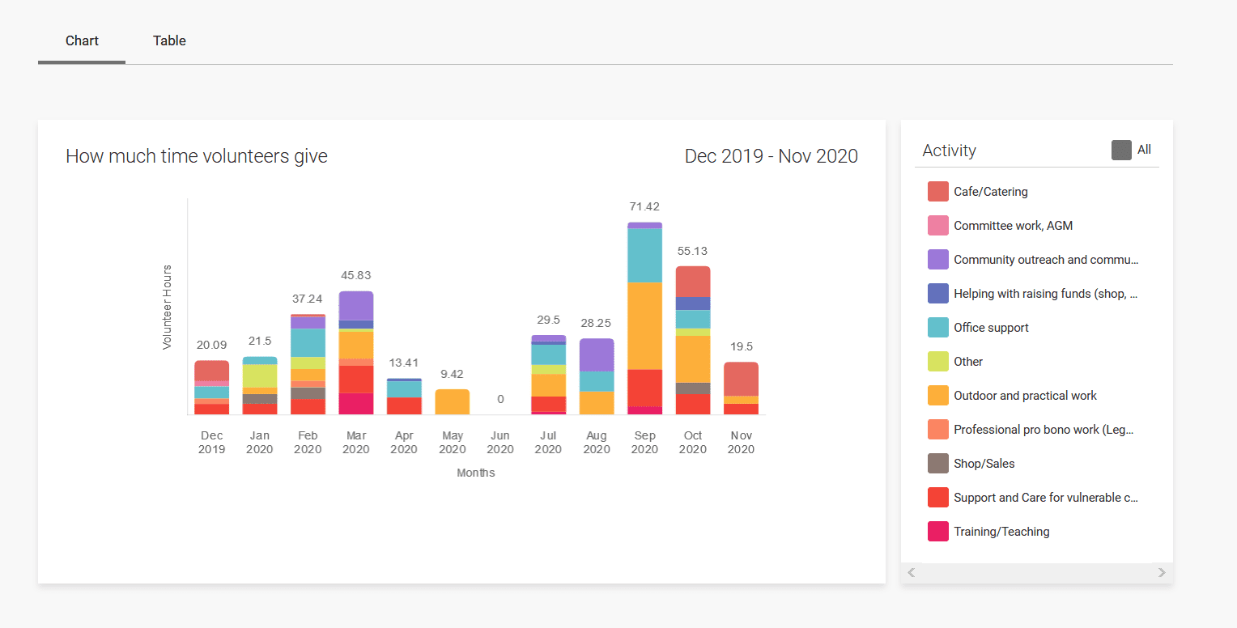1237x628 pixels.
Task: Toggle Committee work, AGM color box
Action: pyautogui.click(x=937, y=226)
